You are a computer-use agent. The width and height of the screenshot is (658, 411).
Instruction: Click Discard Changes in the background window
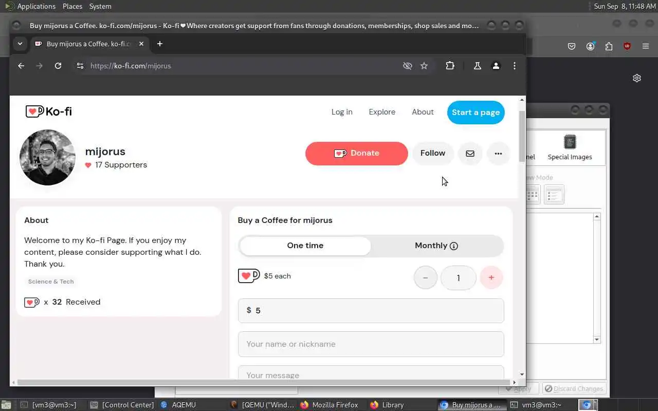pyautogui.click(x=574, y=389)
